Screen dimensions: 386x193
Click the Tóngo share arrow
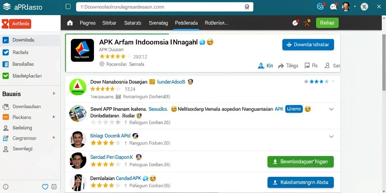[x=281, y=66]
